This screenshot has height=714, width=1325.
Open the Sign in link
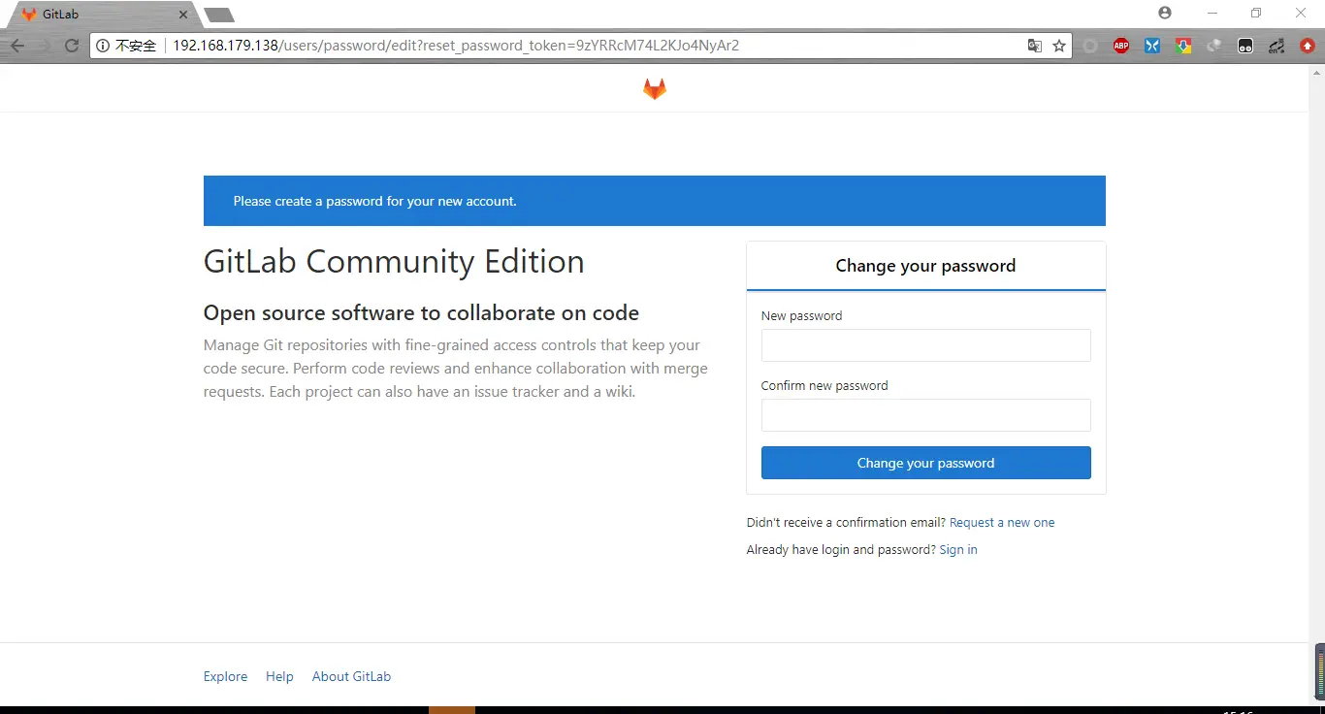point(958,549)
